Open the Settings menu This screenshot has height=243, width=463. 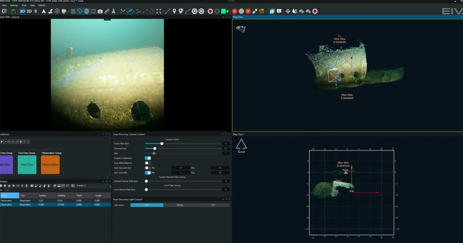[14, 5]
